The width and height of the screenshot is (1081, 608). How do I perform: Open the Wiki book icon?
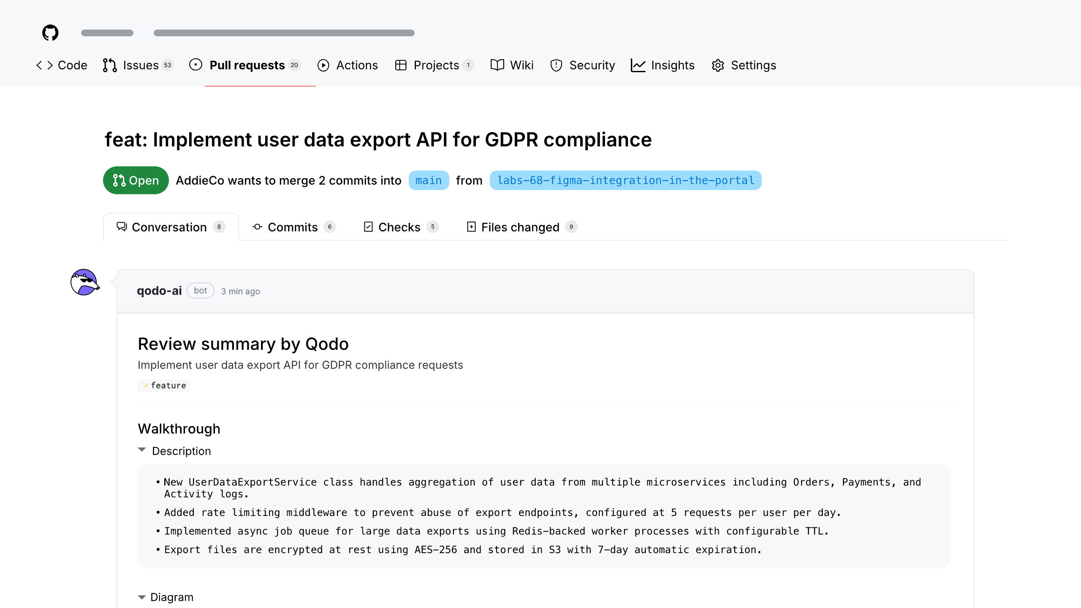click(x=497, y=65)
